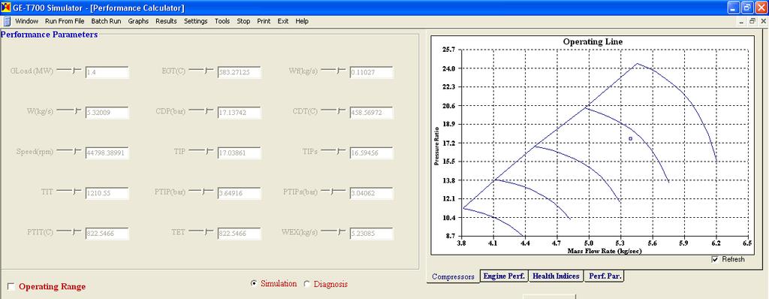
Task: Click the PTIP(bar) field showing 3.64916
Action: click(x=239, y=193)
